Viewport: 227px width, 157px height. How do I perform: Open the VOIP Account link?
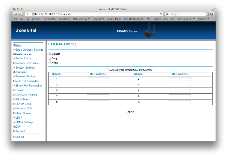pyautogui.click(x=20, y=131)
